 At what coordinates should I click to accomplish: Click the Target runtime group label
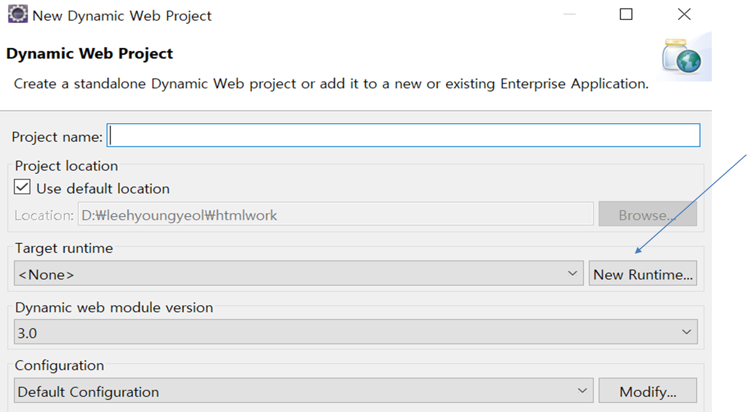pyautogui.click(x=64, y=248)
